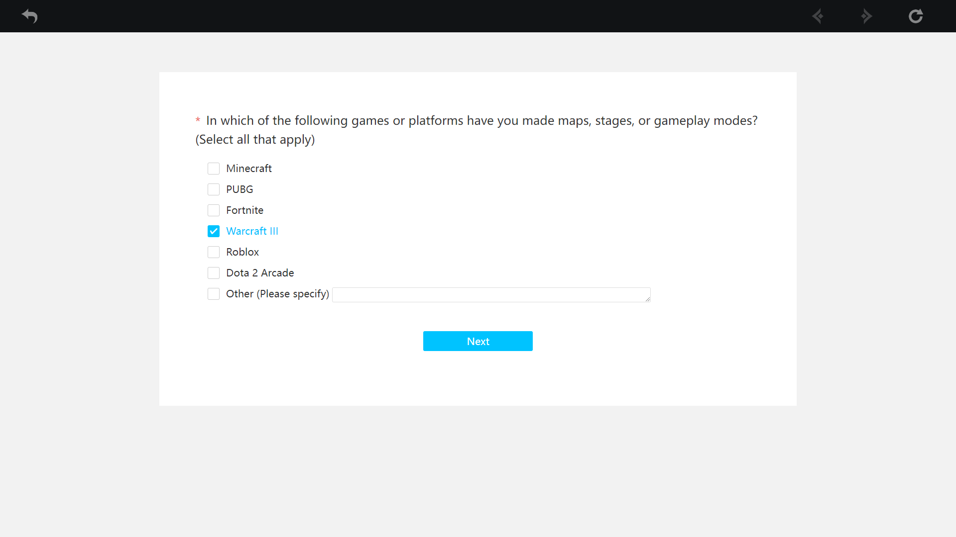This screenshot has width=956, height=537.
Task: Check the PUBG checkbox
Action: point(214,189)
